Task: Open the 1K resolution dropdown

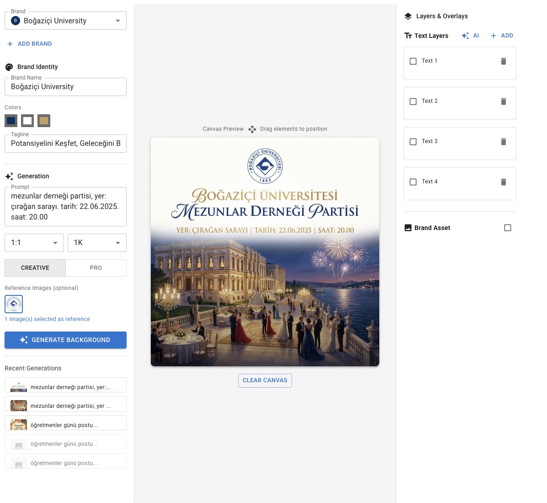Action: (97, 243)
